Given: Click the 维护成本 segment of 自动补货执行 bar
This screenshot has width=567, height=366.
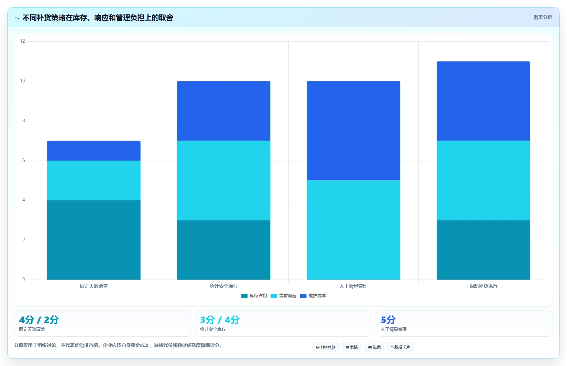Looking at the screenshot, I should pos(483,101).
